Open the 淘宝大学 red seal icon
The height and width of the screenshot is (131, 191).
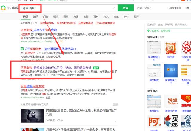tap(186, 47)
